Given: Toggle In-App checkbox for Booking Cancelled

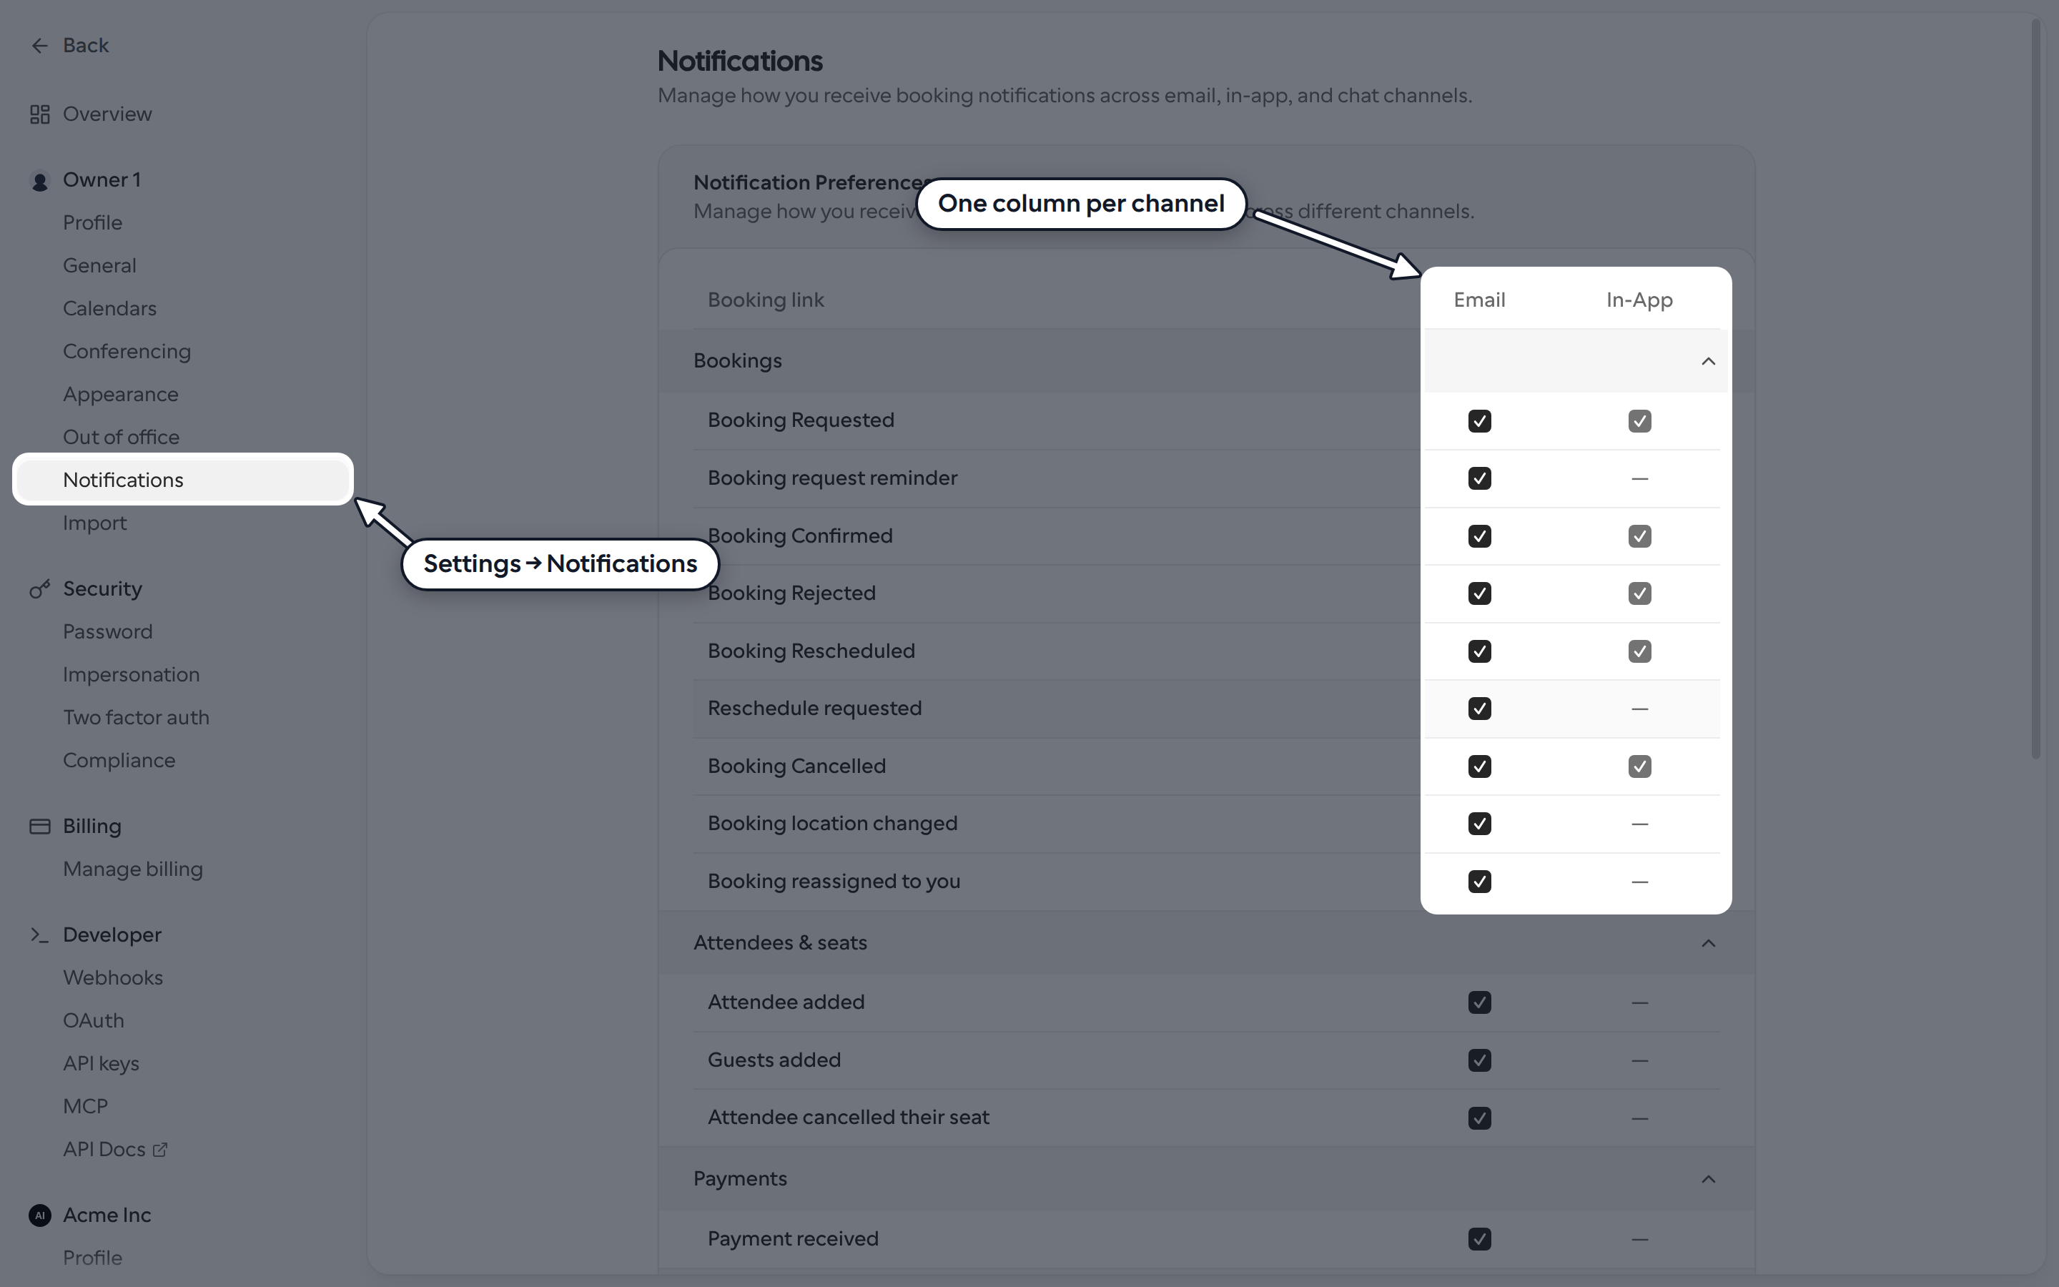Looking at the screenshot, I should tap(1639, 766).
